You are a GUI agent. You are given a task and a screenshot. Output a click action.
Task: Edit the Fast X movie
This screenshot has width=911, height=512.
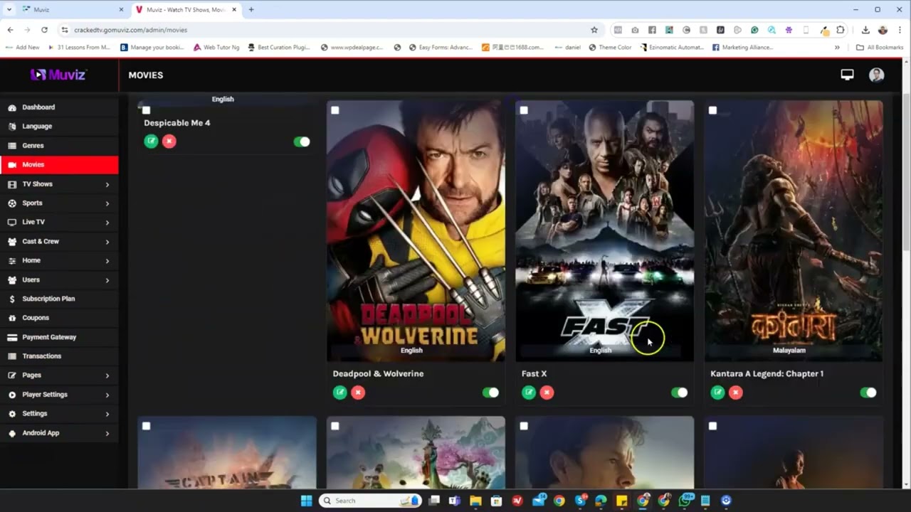point(529,393)
